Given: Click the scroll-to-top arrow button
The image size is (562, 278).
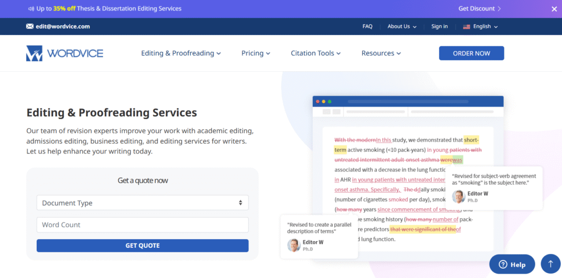Looking at the screenshot, I should pos(550,264).
